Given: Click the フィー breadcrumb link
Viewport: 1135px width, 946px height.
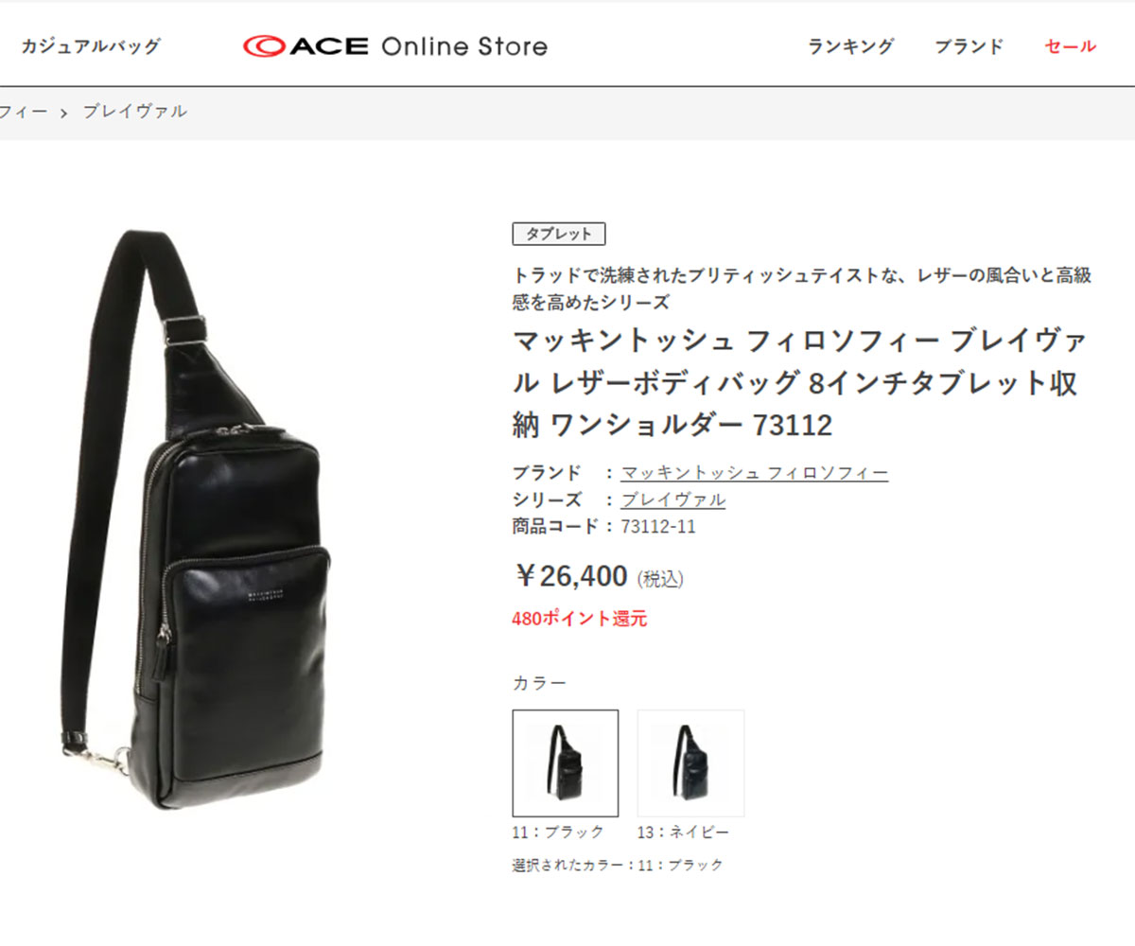Looking at the screenshot, I should [x=24, y=112].
